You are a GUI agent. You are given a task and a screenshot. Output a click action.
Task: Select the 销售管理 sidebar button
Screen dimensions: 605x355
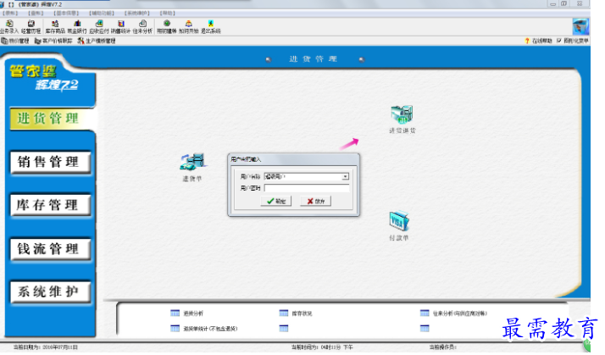pos(51,162)
